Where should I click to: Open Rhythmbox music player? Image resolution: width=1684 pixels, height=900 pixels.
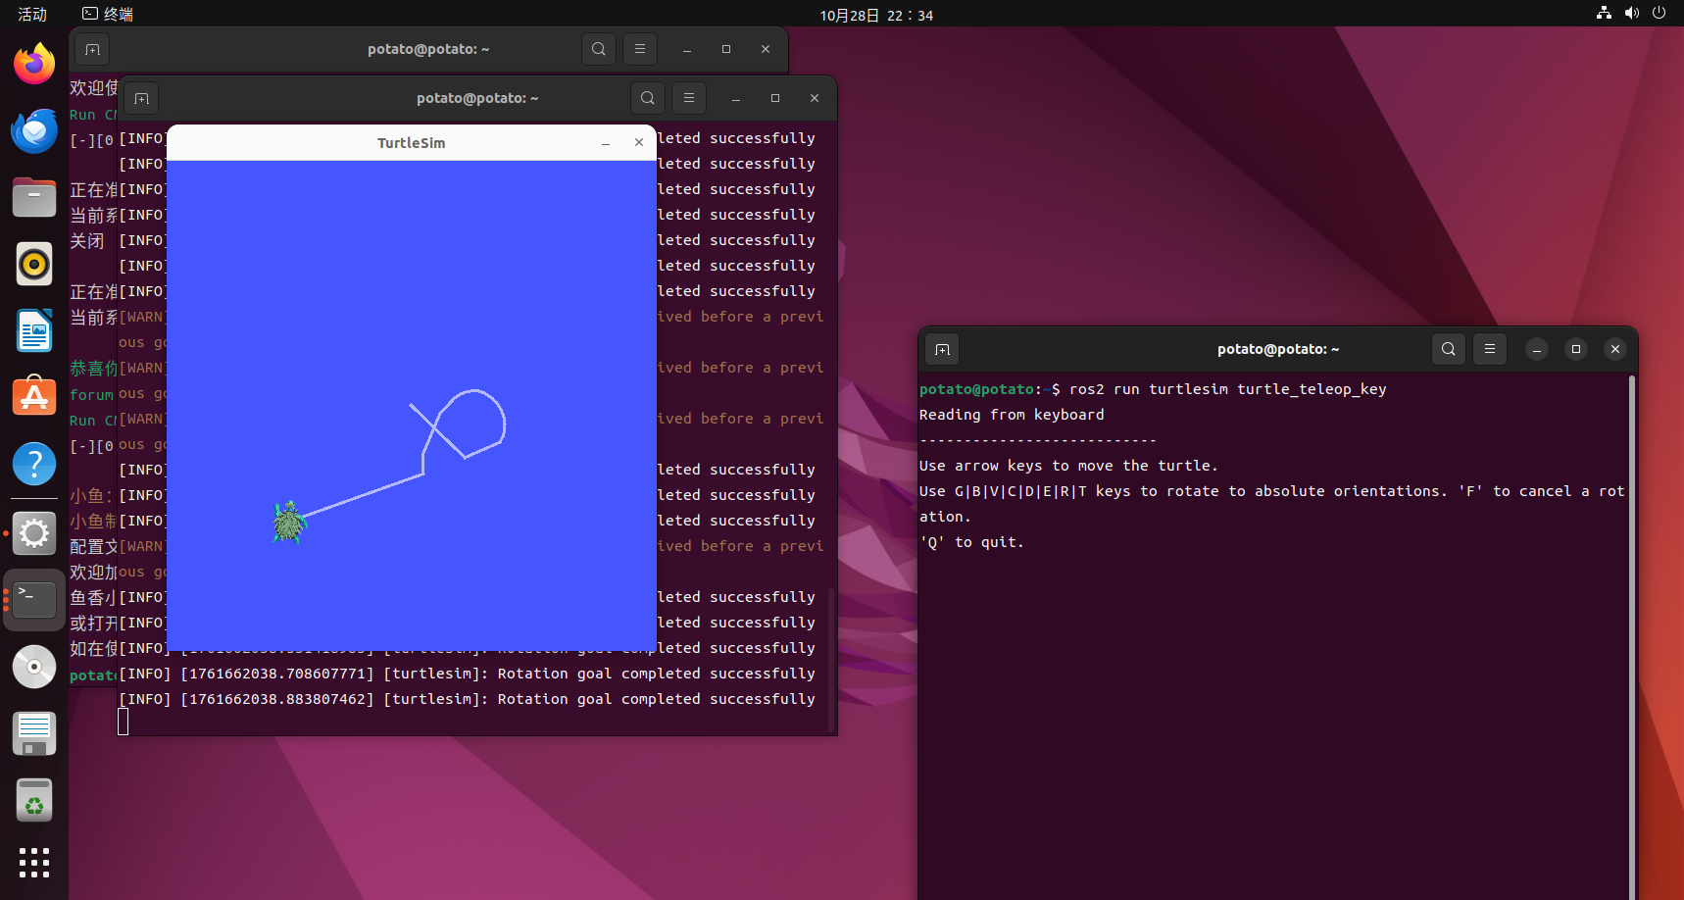(x=33, y=264)
